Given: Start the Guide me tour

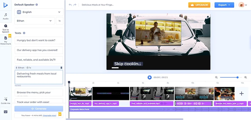Looking at the screenshot, I should (x=6, y=101).
